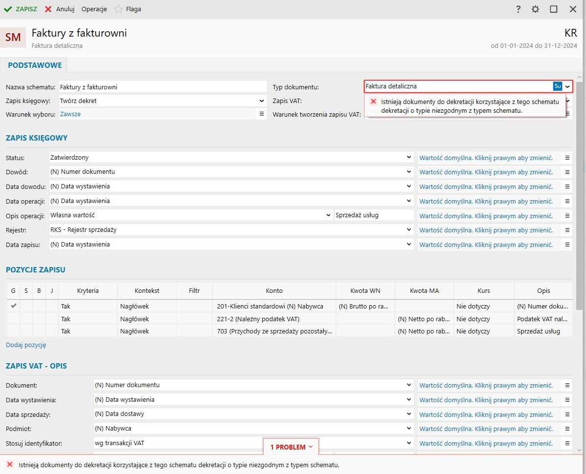Expand the Opis operacji Własna wartość dropdown
The height and width of the screenshot is (474, 586).
[x=328, y=215]
